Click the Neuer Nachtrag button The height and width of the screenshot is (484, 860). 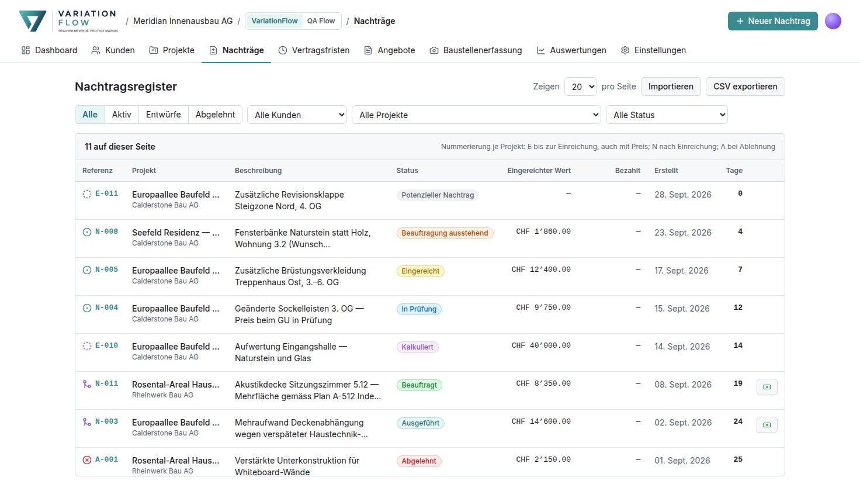(x=773, y=21)
